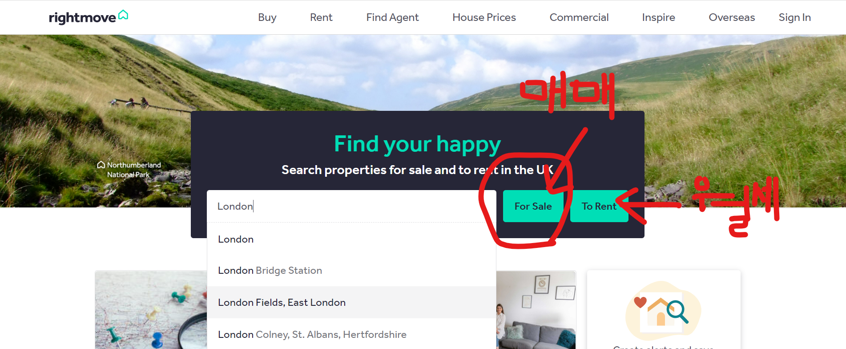The height and width of the screenshot is (349, 846).
Task: Click the house and magnifier alerts icon
Action: pos(663,310)
